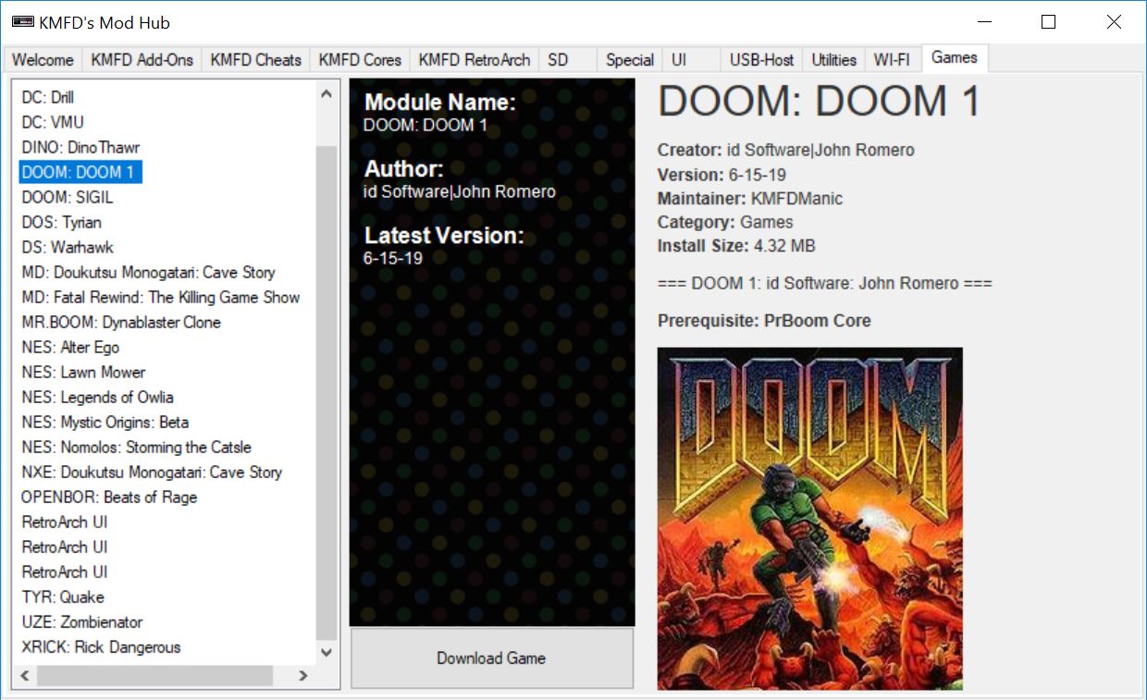Viewport: 1147px width, 700px height.
Task: Select MD: Doukutsu Monogatari: Cave Story
Action: click(x=148, y=272)
